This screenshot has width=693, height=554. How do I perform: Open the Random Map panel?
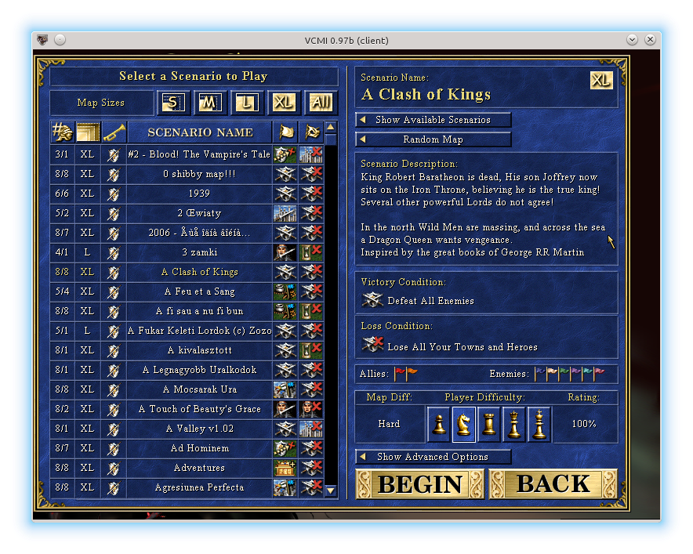tap(434, 139)
